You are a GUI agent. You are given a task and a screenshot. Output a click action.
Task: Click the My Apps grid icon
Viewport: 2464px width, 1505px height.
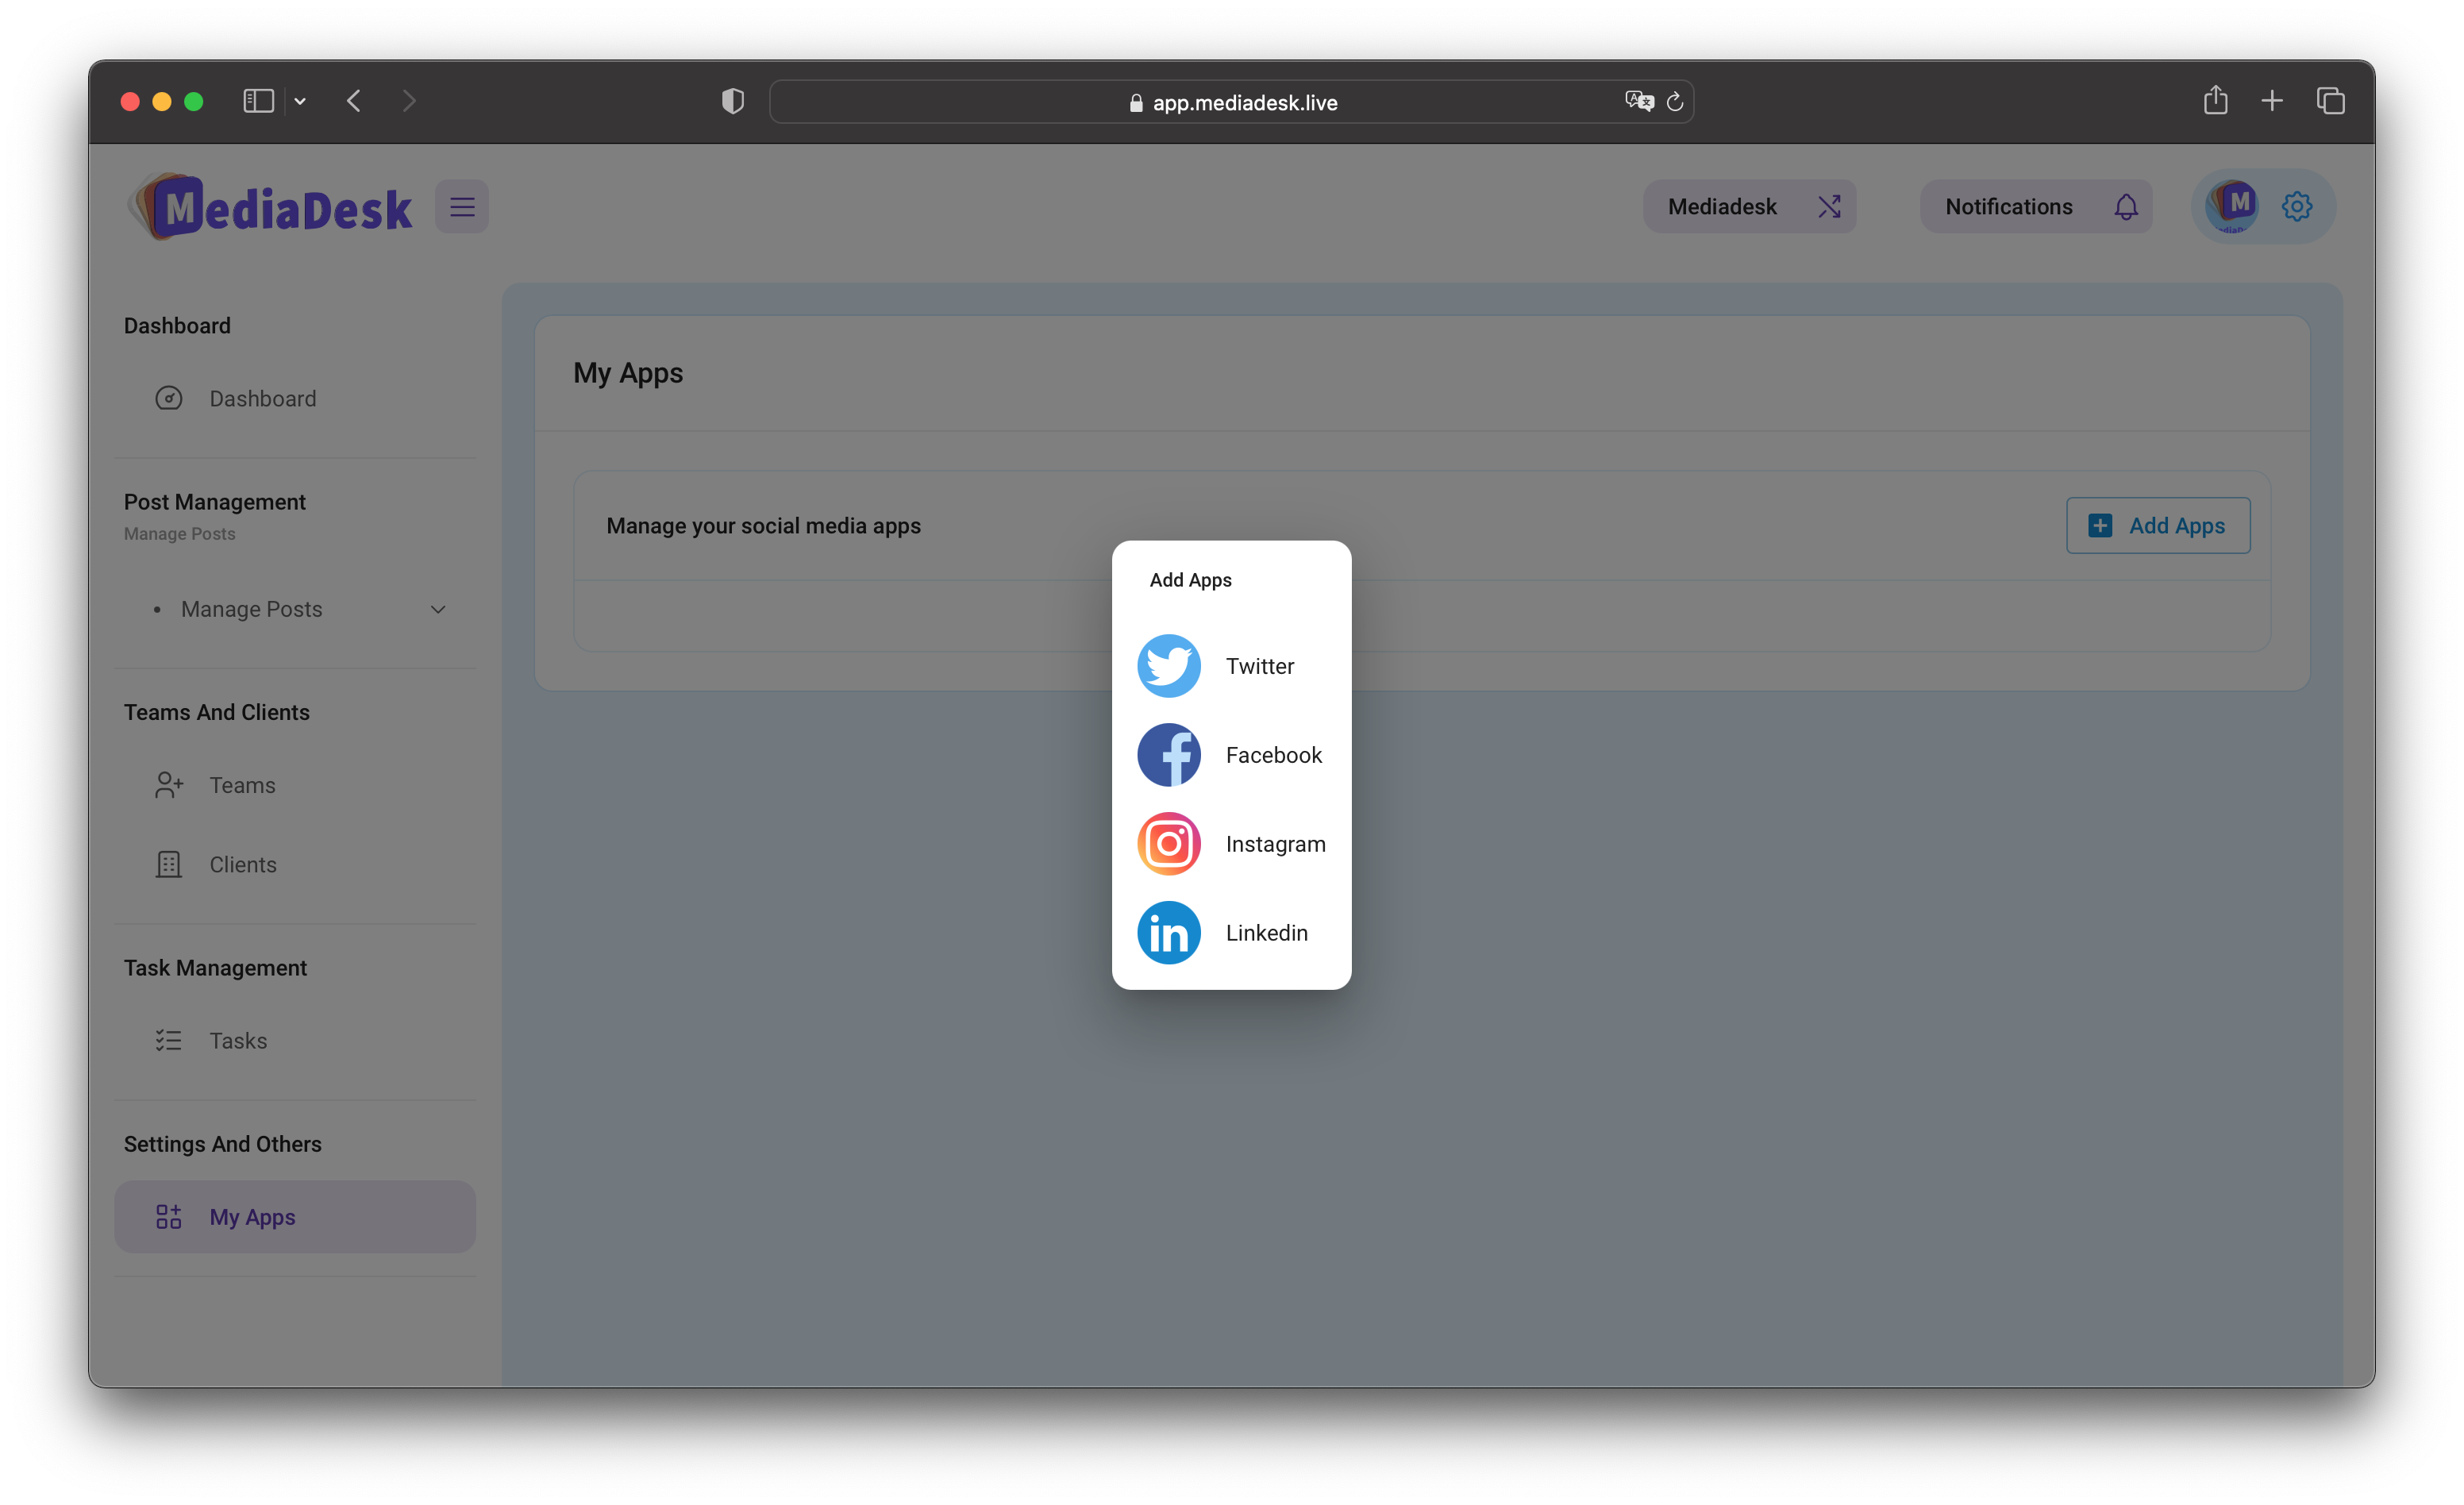click(169, 1217)
